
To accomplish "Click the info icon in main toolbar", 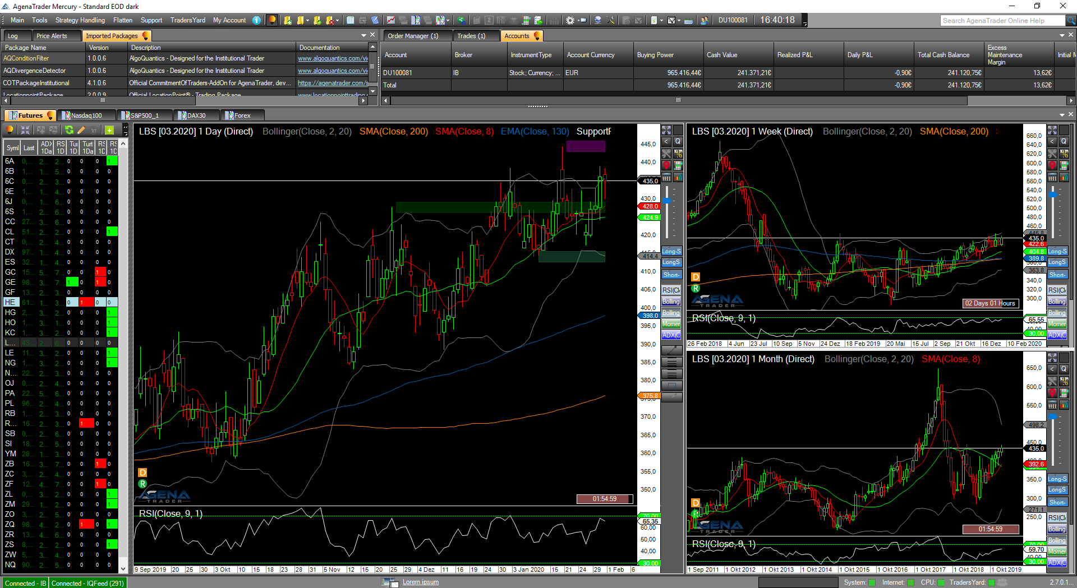I will click(256, 20).
